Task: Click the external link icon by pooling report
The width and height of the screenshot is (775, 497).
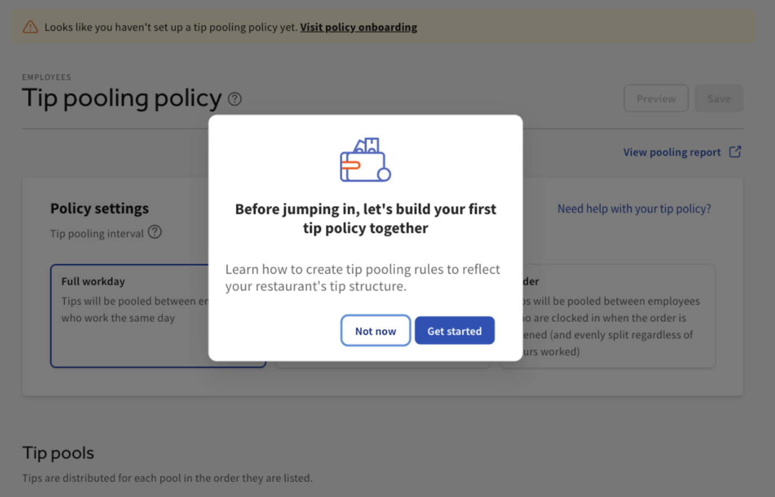Action: 735,152
